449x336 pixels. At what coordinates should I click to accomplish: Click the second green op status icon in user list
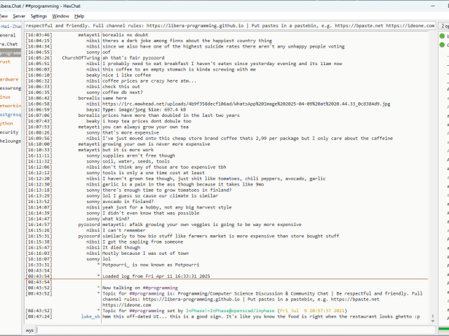(443, 44)
